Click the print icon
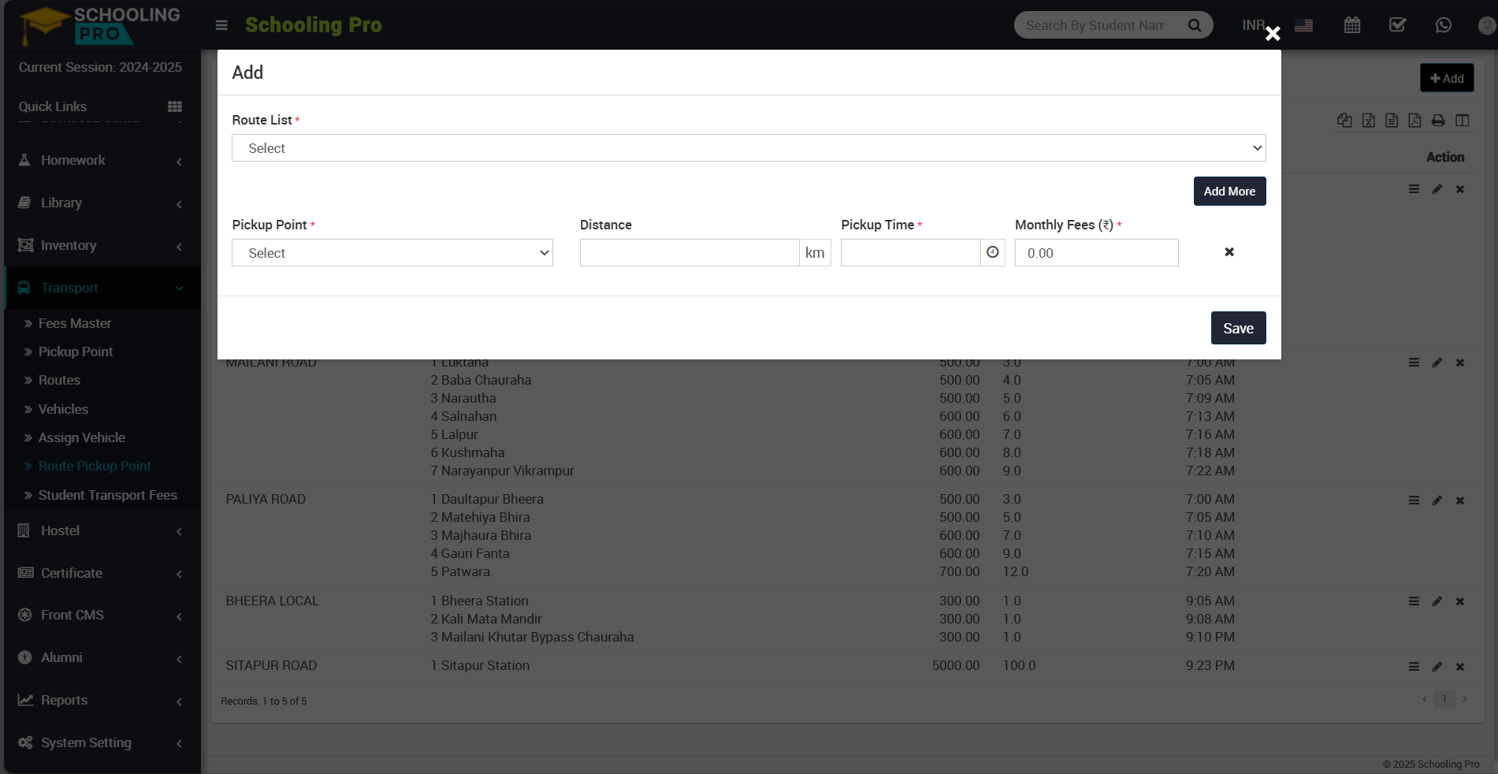This screenshot has width=1498, height=774. [1438, 121]
